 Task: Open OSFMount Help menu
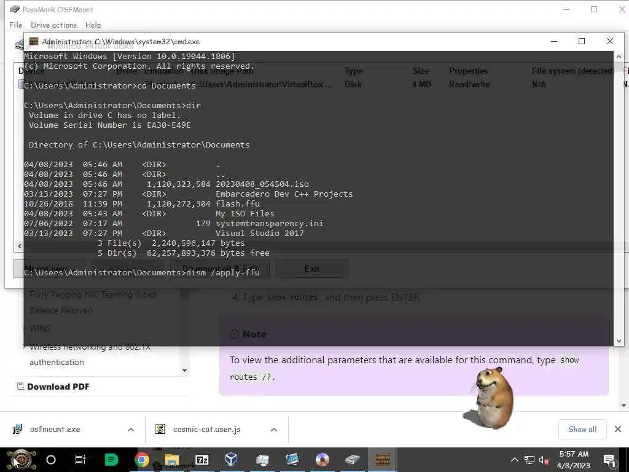click(93, 25)
